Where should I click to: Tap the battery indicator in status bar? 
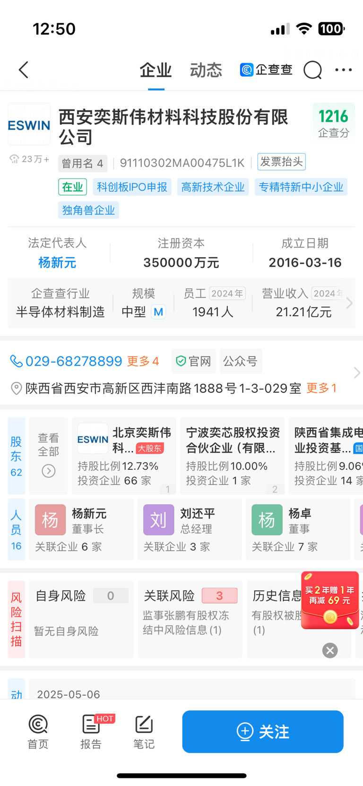coord(331,29)
